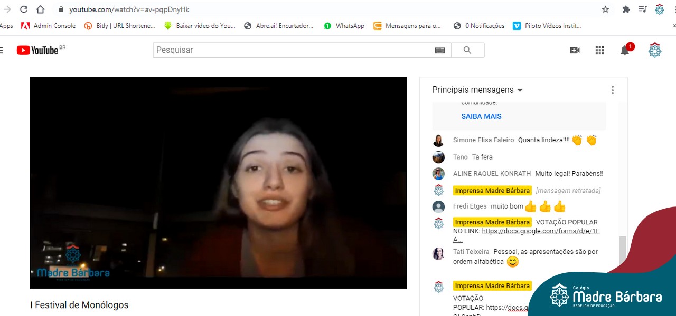Click the SAIBA MAIS link in chat
This screenshot has width=676, height=316.
[x=481, y=116]
